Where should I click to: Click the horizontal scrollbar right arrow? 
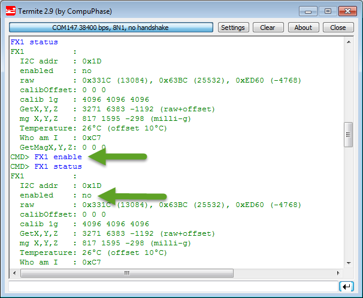click(338, 273)
